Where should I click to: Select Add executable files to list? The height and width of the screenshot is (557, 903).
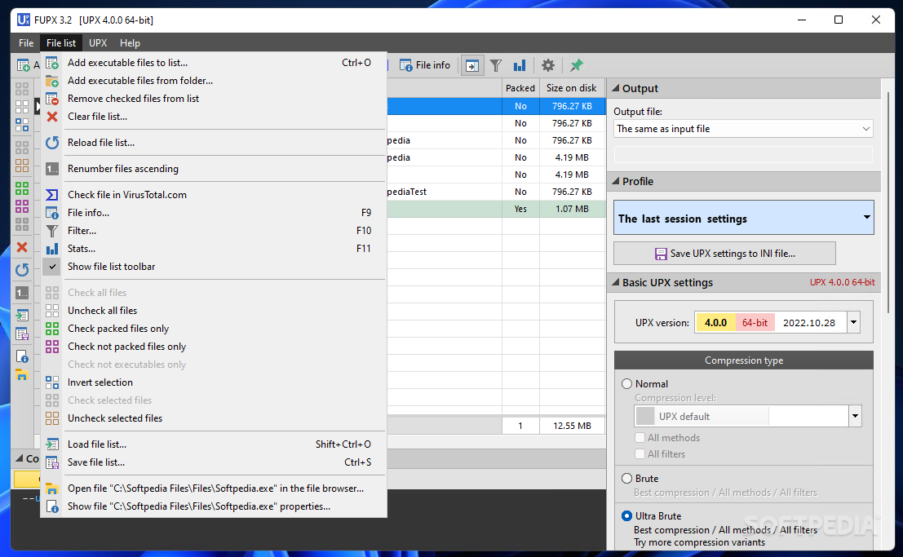coord(213,63)
